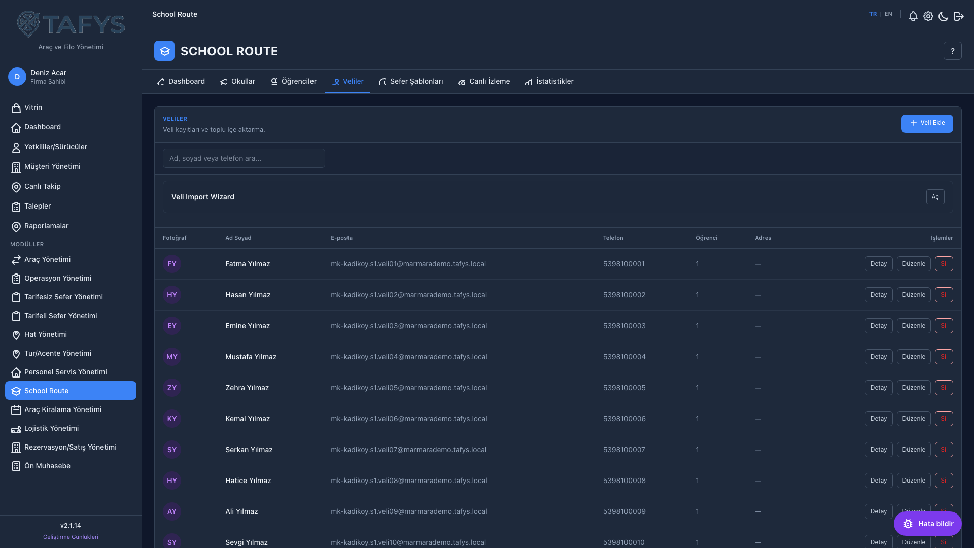974x548 pixels.
Task: Click Sil for Serkan Yılmaz
Action: click(944, 450)
